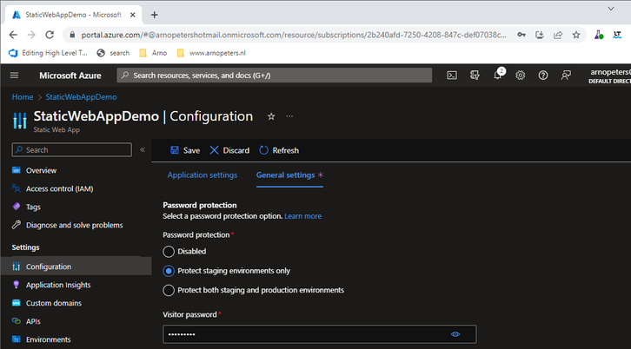Click the Azure global search bar

(274, 76)
